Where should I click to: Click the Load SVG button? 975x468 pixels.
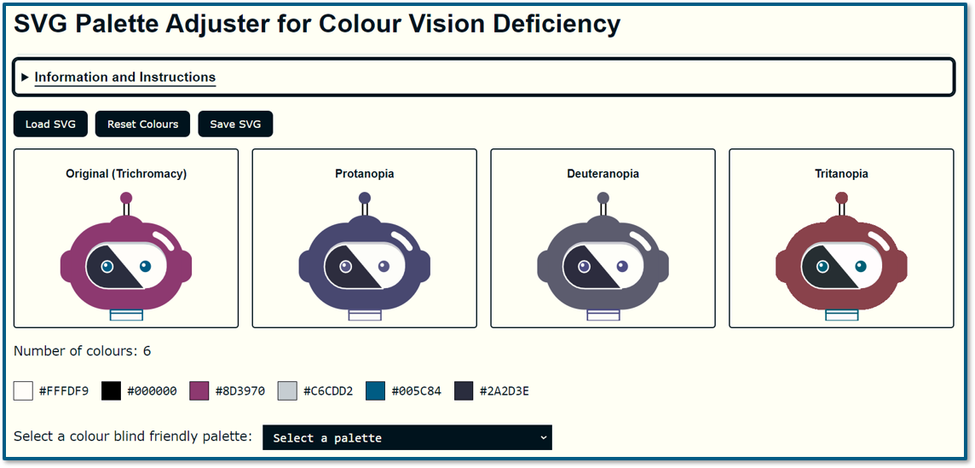click(50, 124)
